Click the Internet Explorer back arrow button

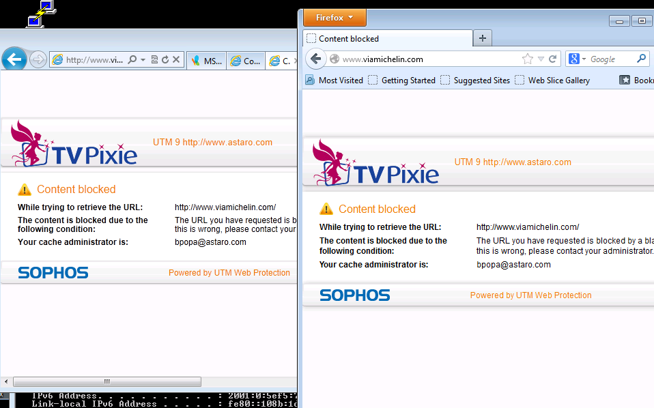pos(14,59)
